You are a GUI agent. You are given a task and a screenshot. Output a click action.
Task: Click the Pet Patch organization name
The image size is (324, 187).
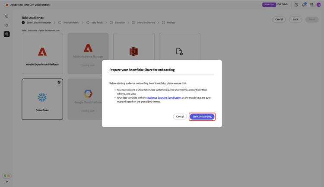click(283, 4)
